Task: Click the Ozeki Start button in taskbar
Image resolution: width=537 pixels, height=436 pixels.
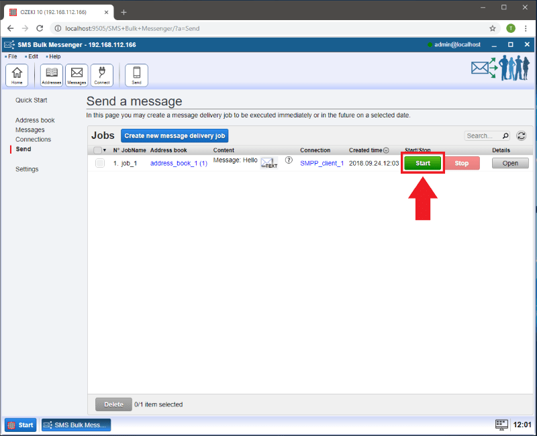Action: pos(21,425)
